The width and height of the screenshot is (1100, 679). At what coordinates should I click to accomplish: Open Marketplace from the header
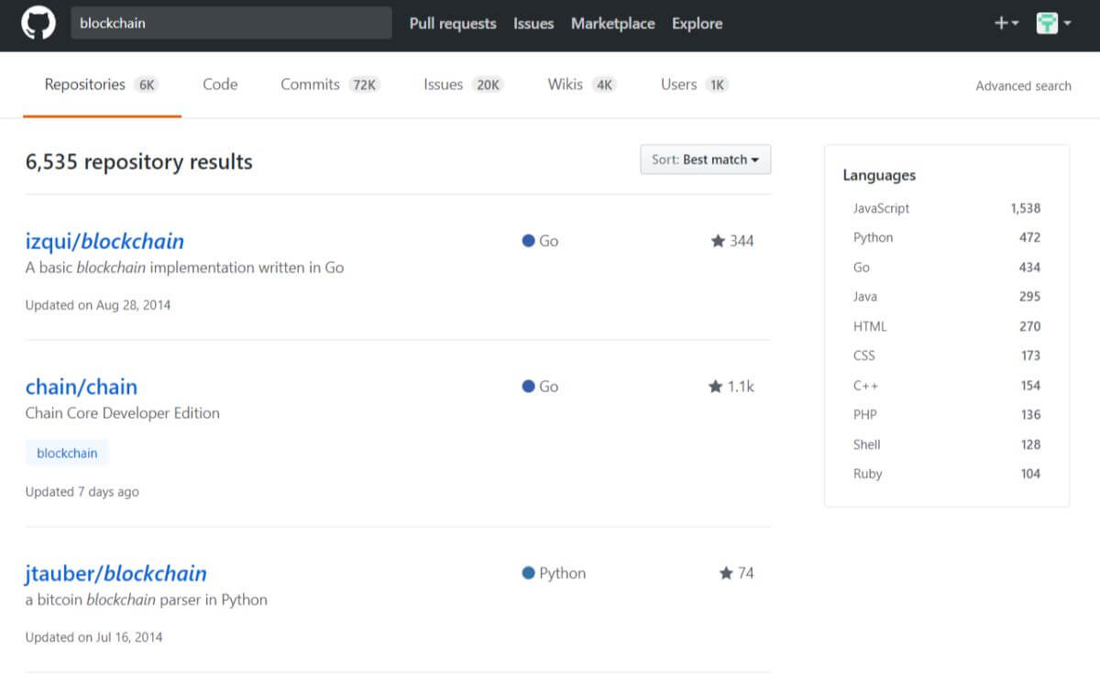612,24
